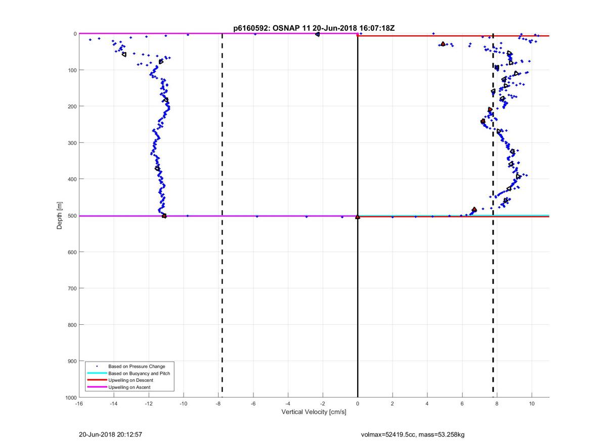Click the red triangle marker near 5 cm/s
Screen dimensions: 607x447
pyautogui.click(x=443, y=44)
